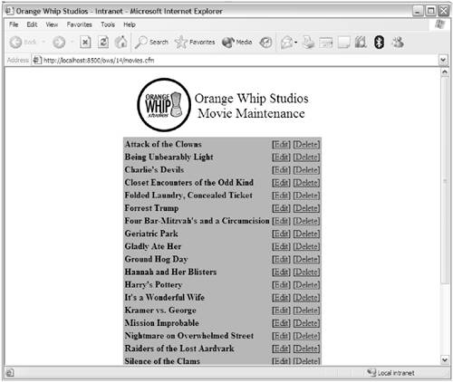Click the Bluetooth toolbar icon
453x382 pixels.
379,43
